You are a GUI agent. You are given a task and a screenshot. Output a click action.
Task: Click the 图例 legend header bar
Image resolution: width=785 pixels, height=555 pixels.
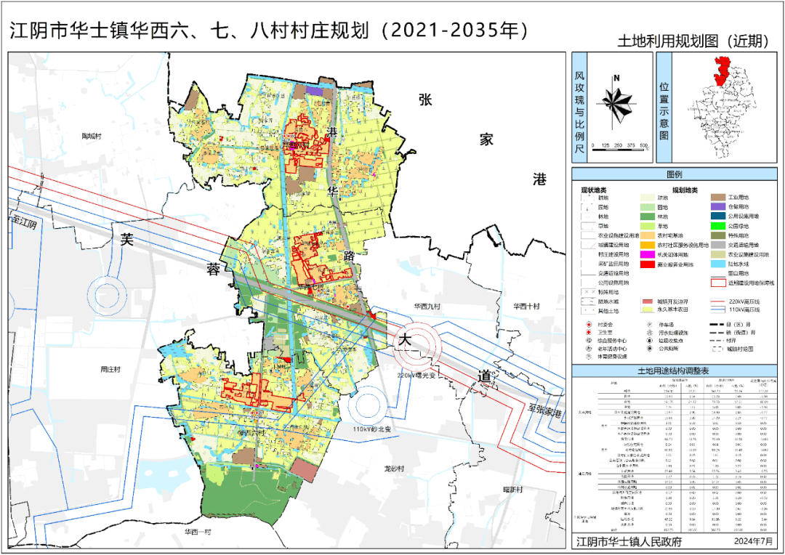click(674, 174)
